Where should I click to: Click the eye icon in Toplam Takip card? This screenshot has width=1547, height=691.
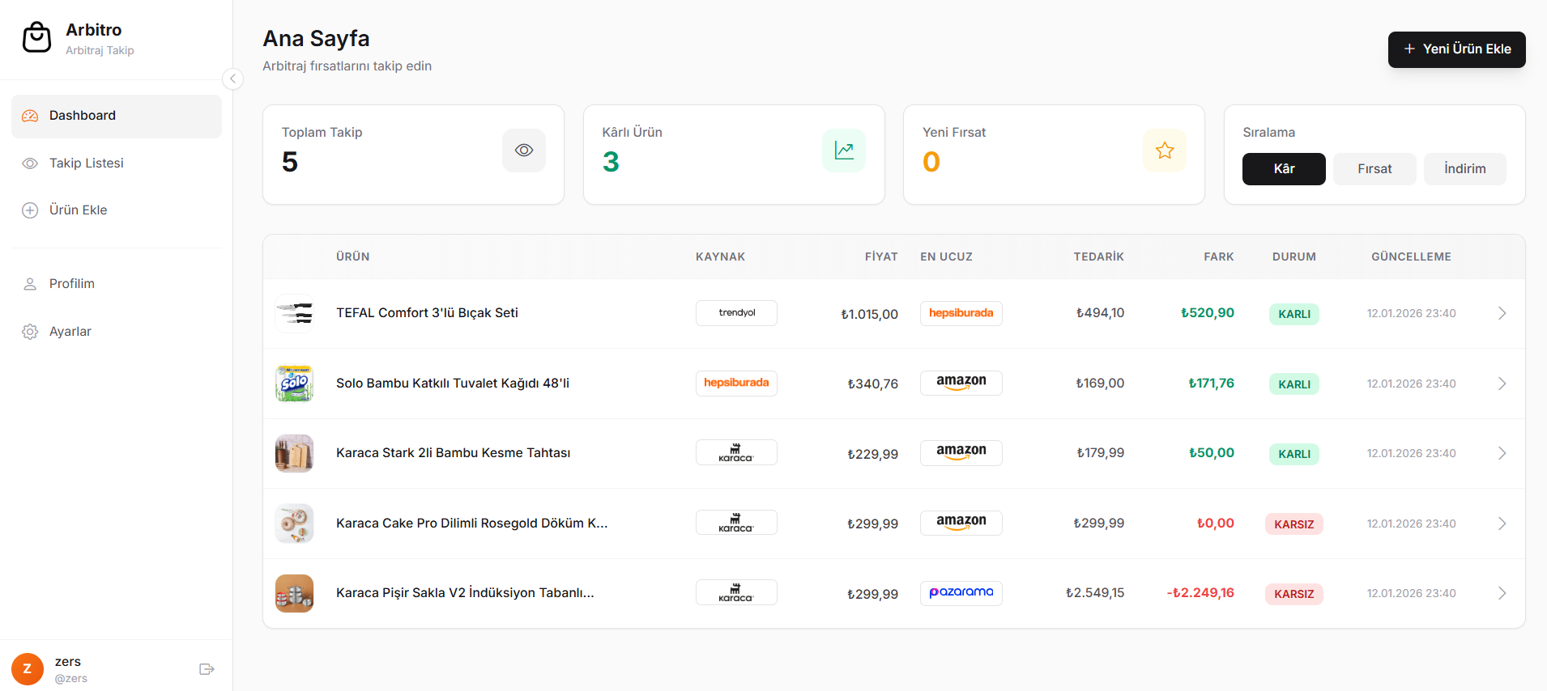pos(524,150)
